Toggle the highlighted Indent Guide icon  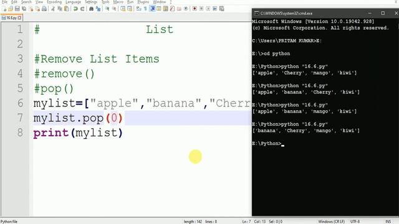[152, 9]
